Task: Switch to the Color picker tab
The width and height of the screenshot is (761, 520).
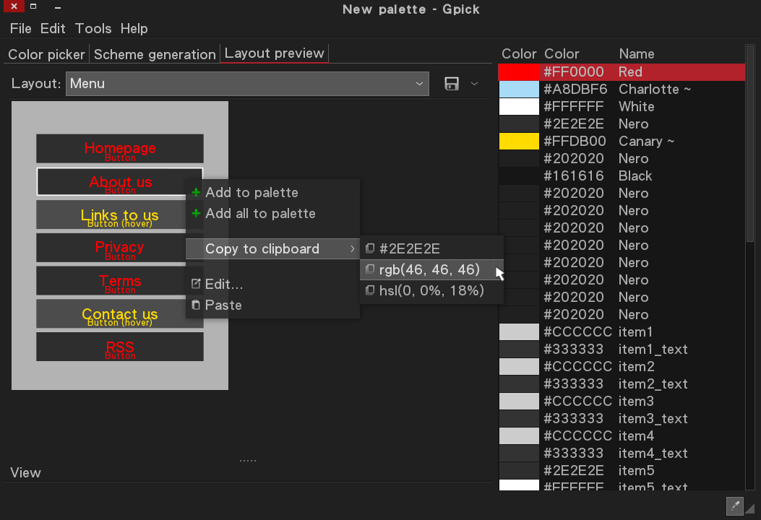Action: [46, 53]
